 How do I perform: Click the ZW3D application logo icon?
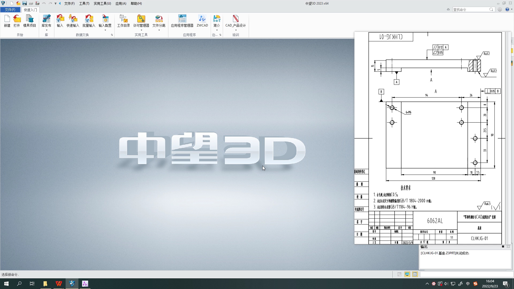(x=3, y=3)
